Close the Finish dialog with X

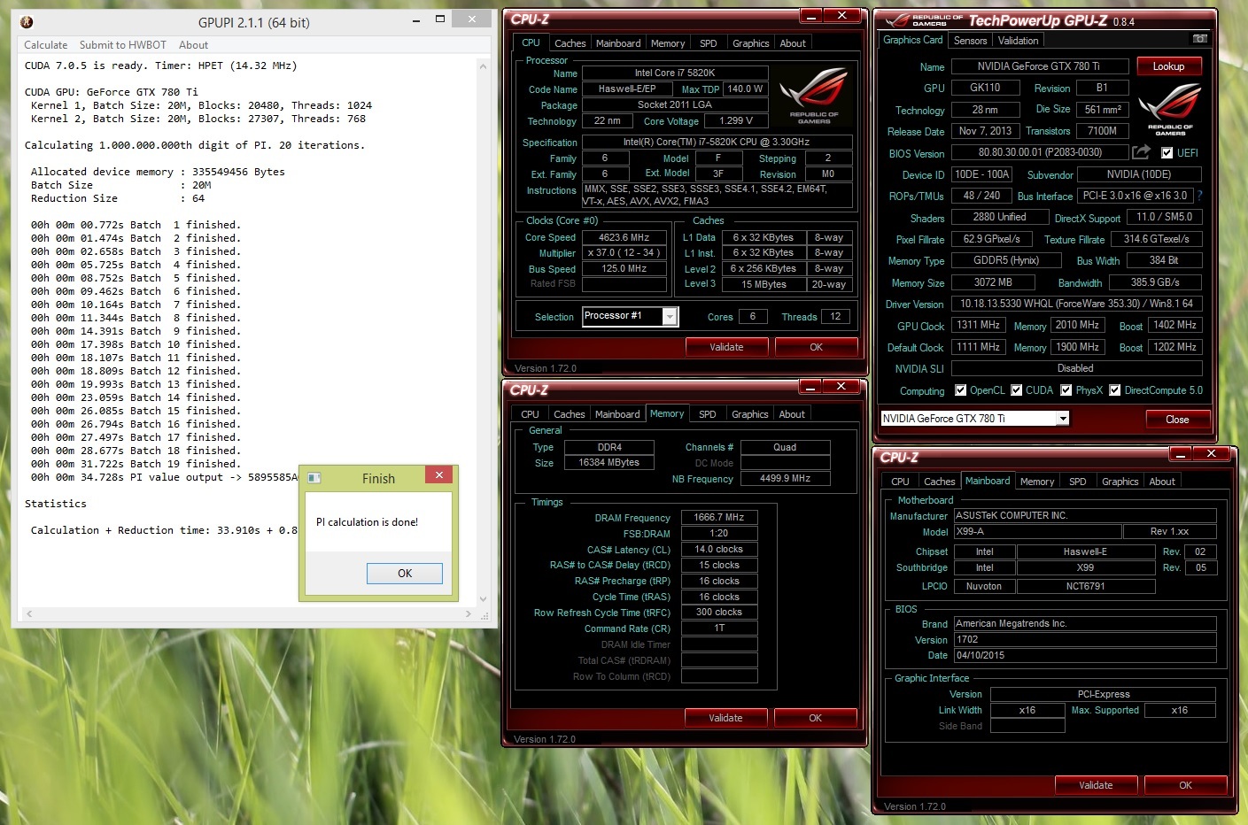tap(438, 475)
